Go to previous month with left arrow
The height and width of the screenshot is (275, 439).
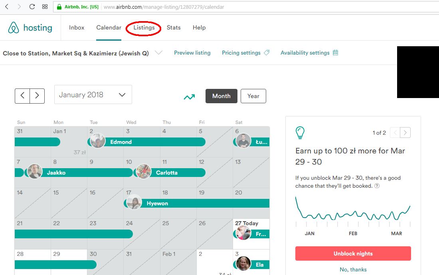point(22,96)
